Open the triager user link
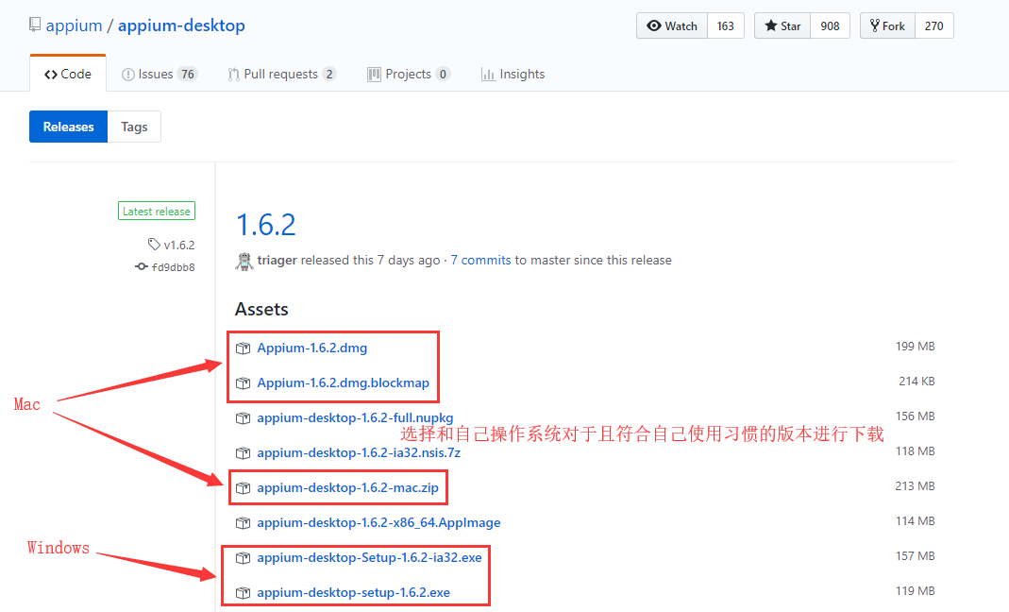Viewport: 1009px width, 612px height. 277,260
